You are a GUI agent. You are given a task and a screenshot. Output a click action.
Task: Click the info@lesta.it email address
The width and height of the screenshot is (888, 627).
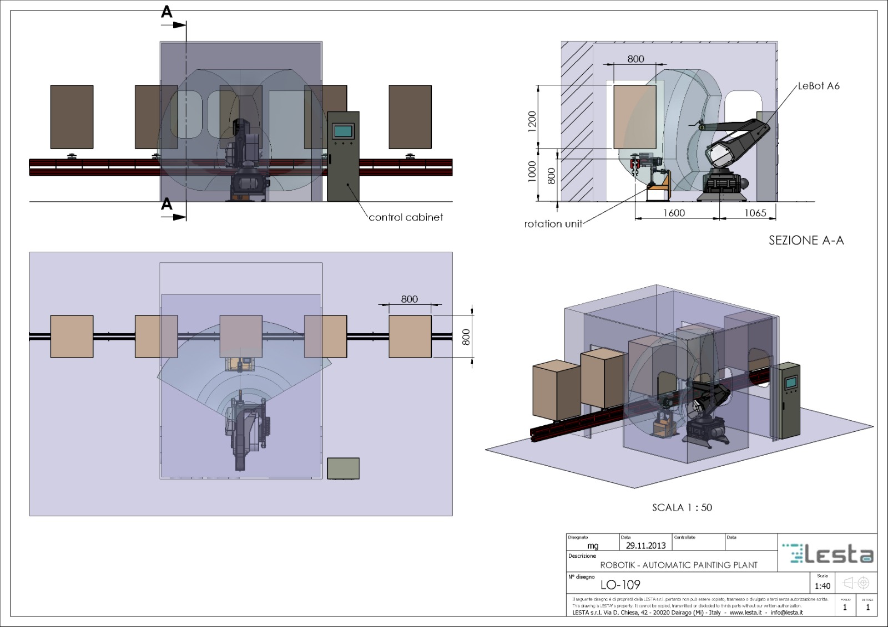[x=786, y=613]
